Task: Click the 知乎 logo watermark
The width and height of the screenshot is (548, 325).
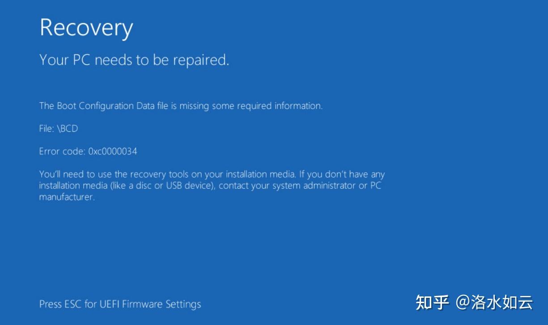Action: coord(432,302)
